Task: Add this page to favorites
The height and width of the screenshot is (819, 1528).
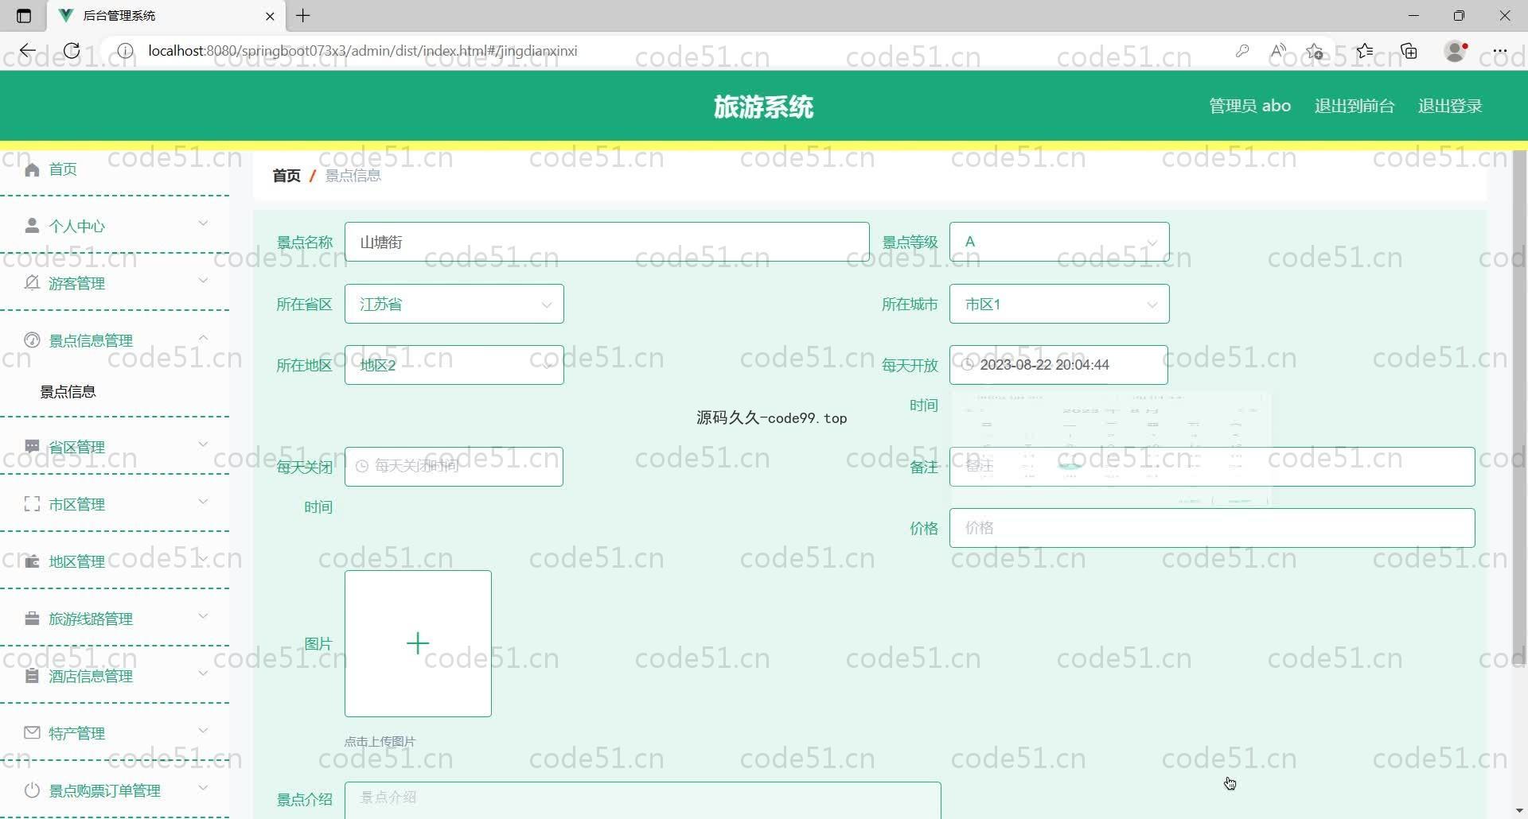Action: [1315, 51]
